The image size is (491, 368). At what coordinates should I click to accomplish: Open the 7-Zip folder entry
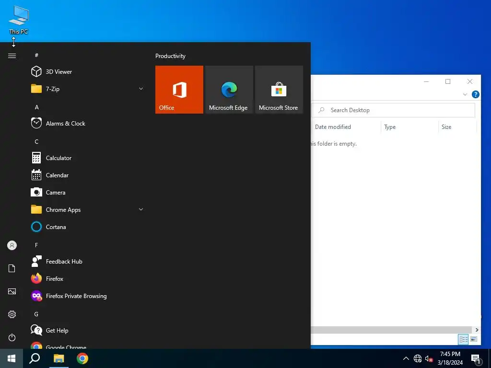pos(88,89)
